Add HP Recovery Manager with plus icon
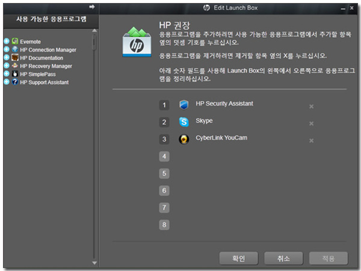This screenshot has height=271, width=361. 7,65
